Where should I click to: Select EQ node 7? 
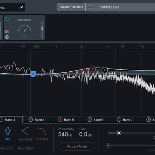coord(105,70)
